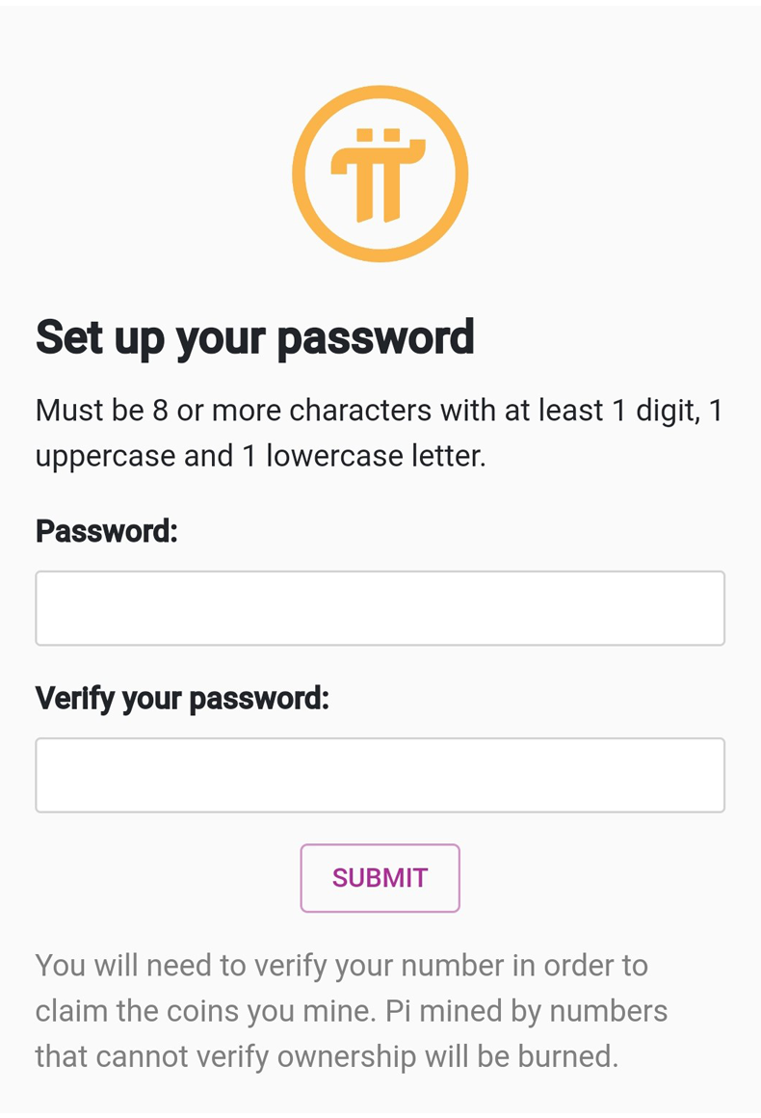Focus the Password input field
Viewport: 761px width, 1118px height.
[380, 608]
